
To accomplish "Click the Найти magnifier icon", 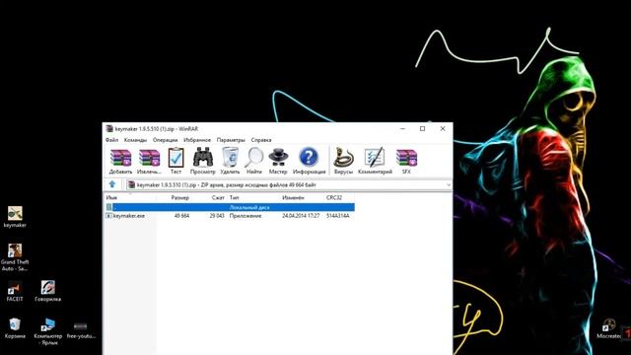I will tap(254, 158).
